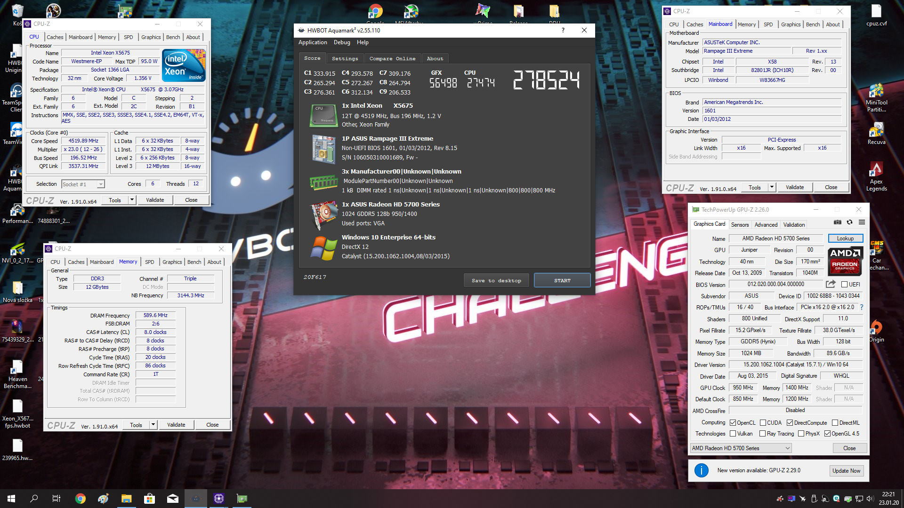Toggle the CUDA checkbox
The width and height of the screenshot is (904, 508).
click(x=763, y=423)
